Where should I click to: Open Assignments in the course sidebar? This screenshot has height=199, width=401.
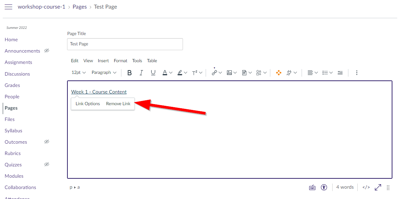coord(19,62)
